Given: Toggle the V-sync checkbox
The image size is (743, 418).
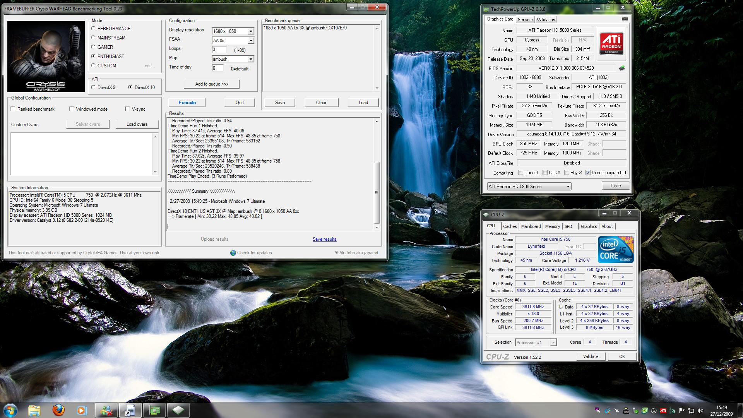Looking at the screenshot, I should 127,109.
